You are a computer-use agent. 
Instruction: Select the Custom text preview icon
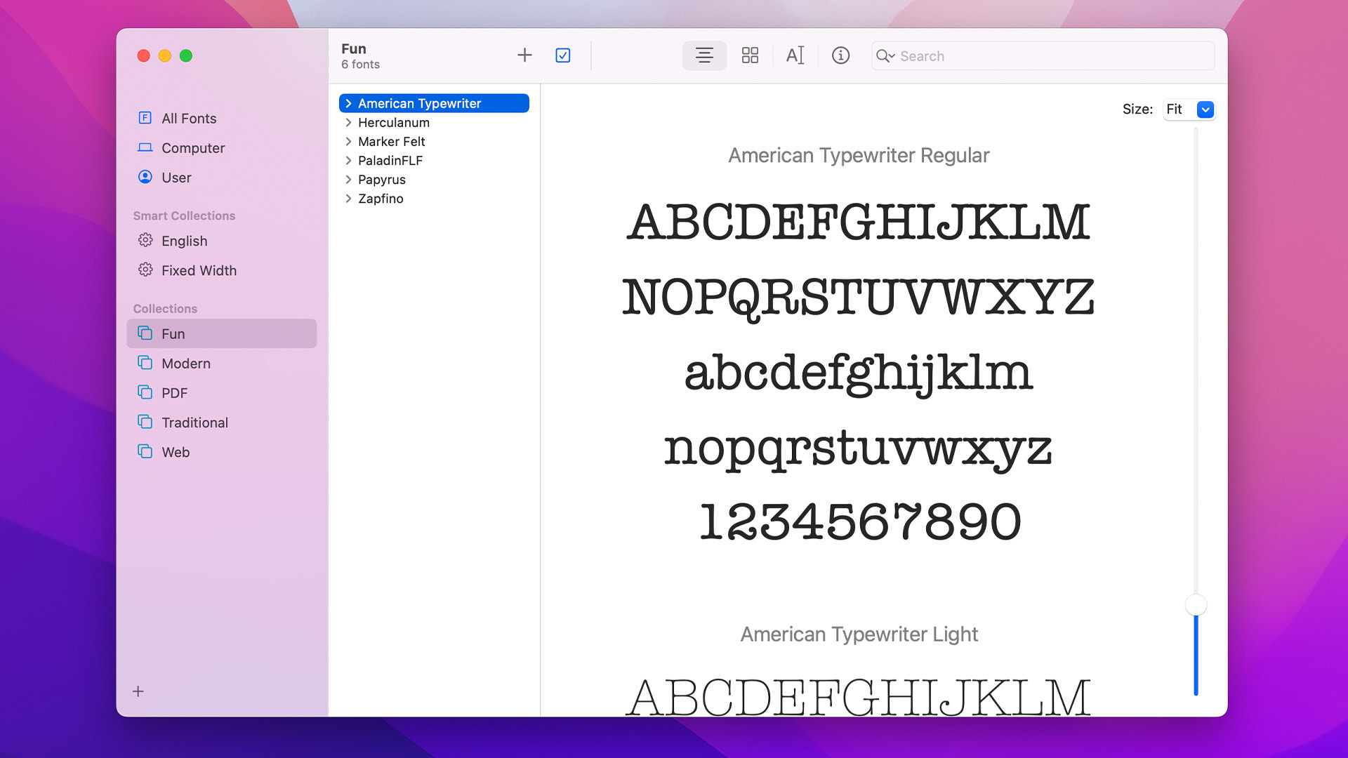click(795, 55)
